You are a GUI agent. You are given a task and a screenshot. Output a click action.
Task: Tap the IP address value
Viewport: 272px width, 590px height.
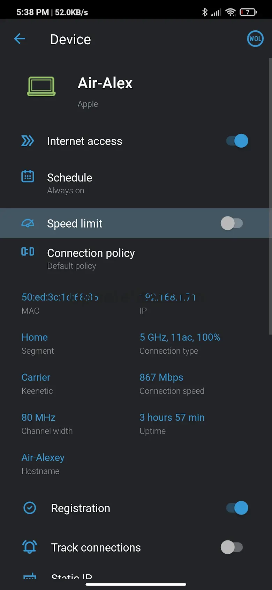[168, 297]
